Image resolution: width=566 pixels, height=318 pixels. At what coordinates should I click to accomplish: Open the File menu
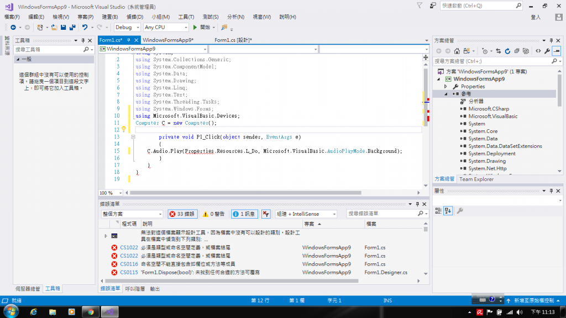coord(12,17)
